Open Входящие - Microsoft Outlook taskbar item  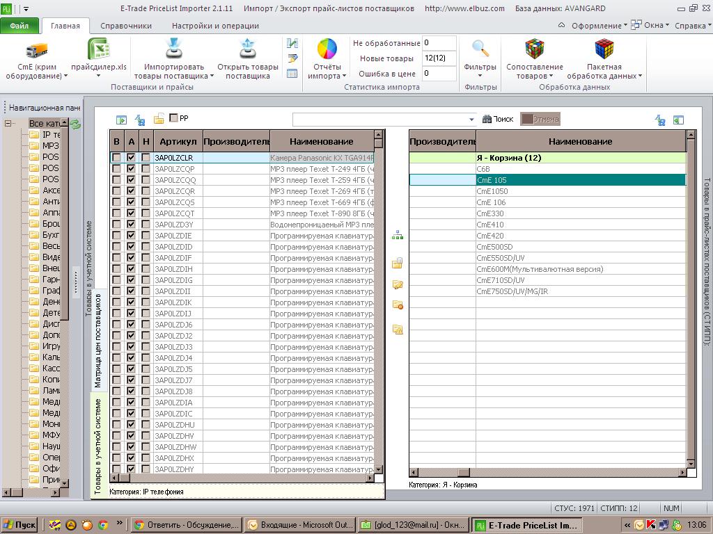(x=301, y=525)
